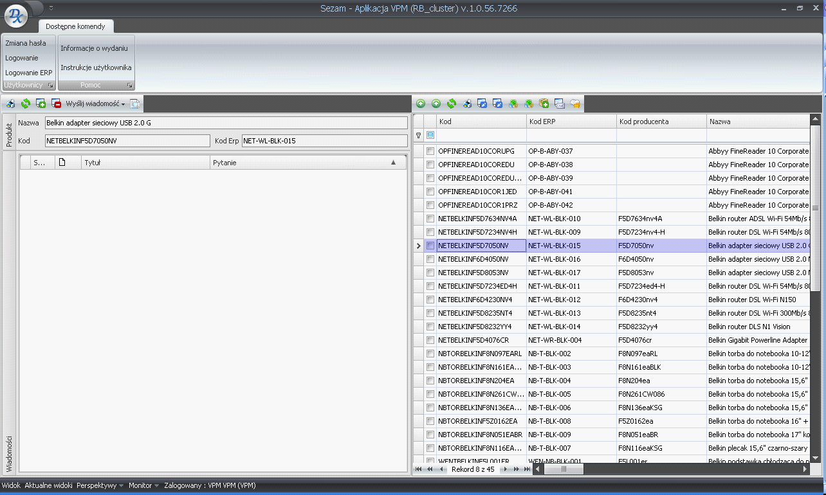Click the remove-window icon with red minus, left toolbar

[x=56, y=104]
